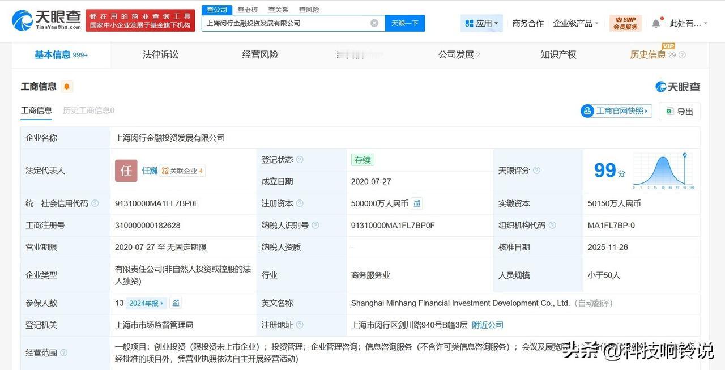Click help icon next to 组织机构代码
This screenshot has height=370, width=725.
pyautogui.click(x=552, y=226)
